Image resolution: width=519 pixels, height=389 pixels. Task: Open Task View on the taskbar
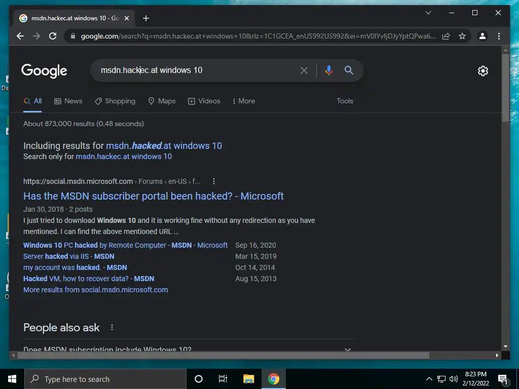(223, 379)
